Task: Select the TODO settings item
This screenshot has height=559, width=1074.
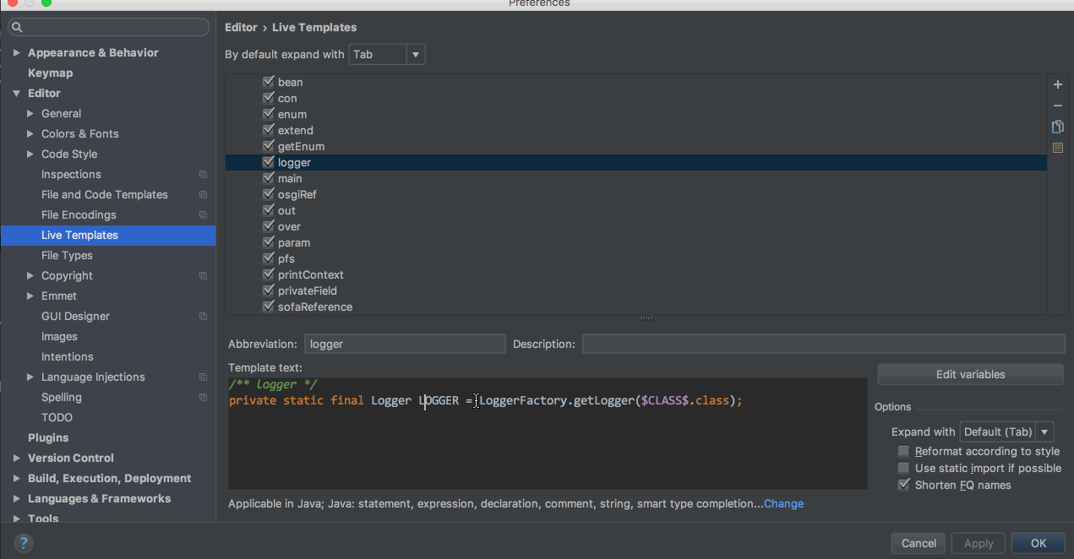Action: tap(57, 418)
